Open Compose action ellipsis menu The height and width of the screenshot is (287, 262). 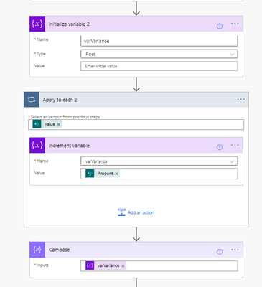[235, 250]
